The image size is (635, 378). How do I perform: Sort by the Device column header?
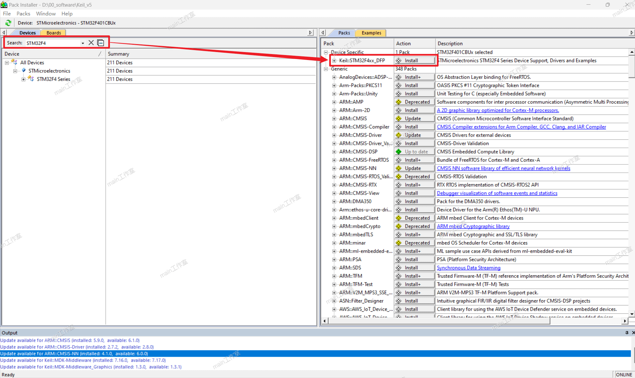[53, 54]
